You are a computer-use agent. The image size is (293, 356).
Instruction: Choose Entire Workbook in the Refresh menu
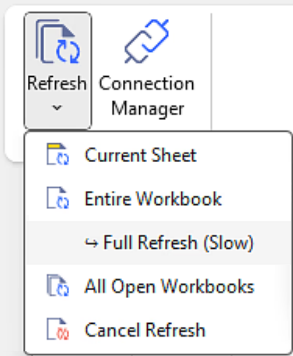(x=153, y=199)
